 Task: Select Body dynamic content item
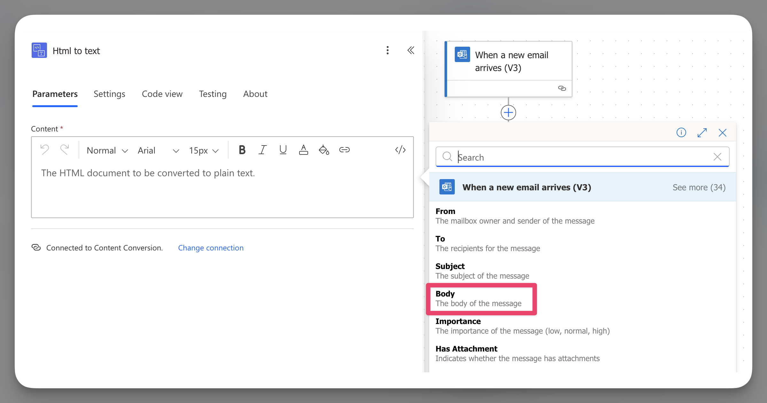coord(478,299)
